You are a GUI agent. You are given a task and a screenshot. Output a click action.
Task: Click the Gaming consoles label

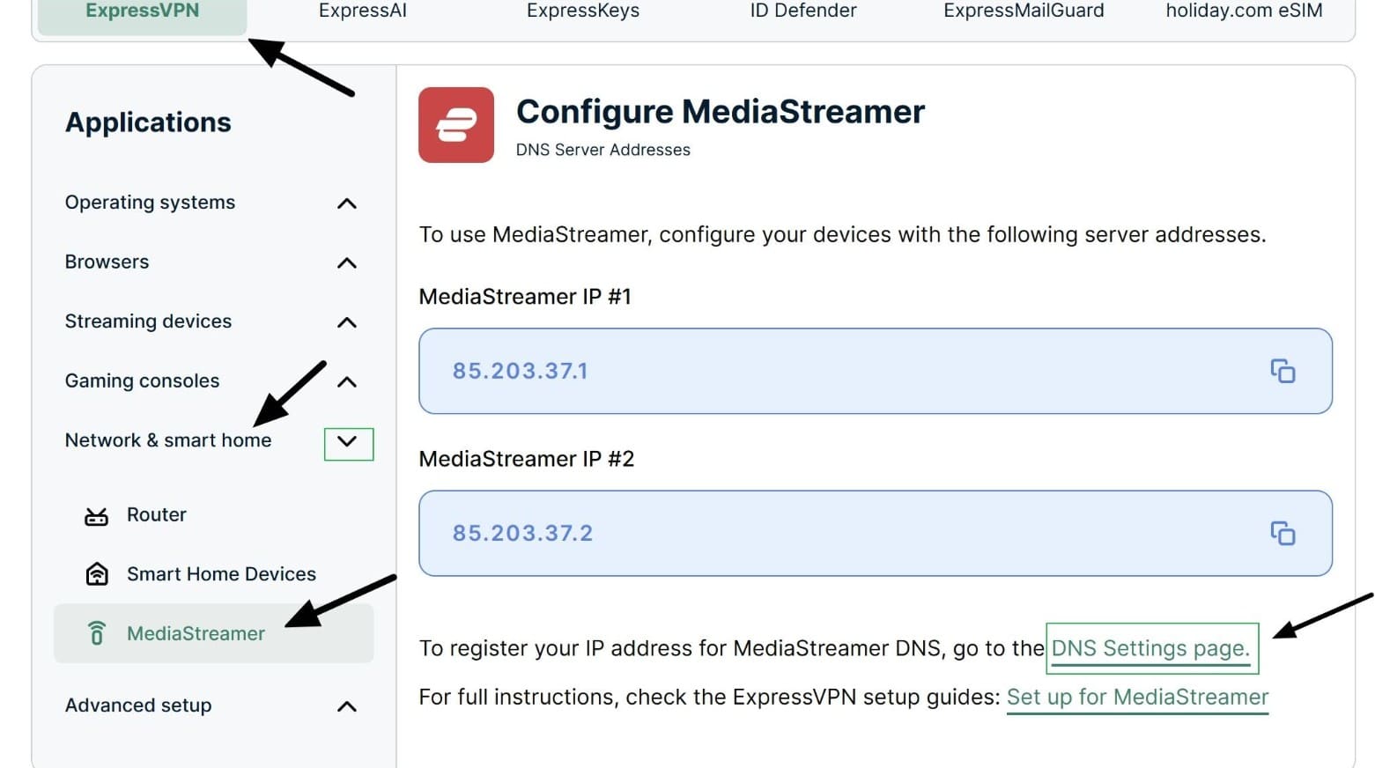142,380
